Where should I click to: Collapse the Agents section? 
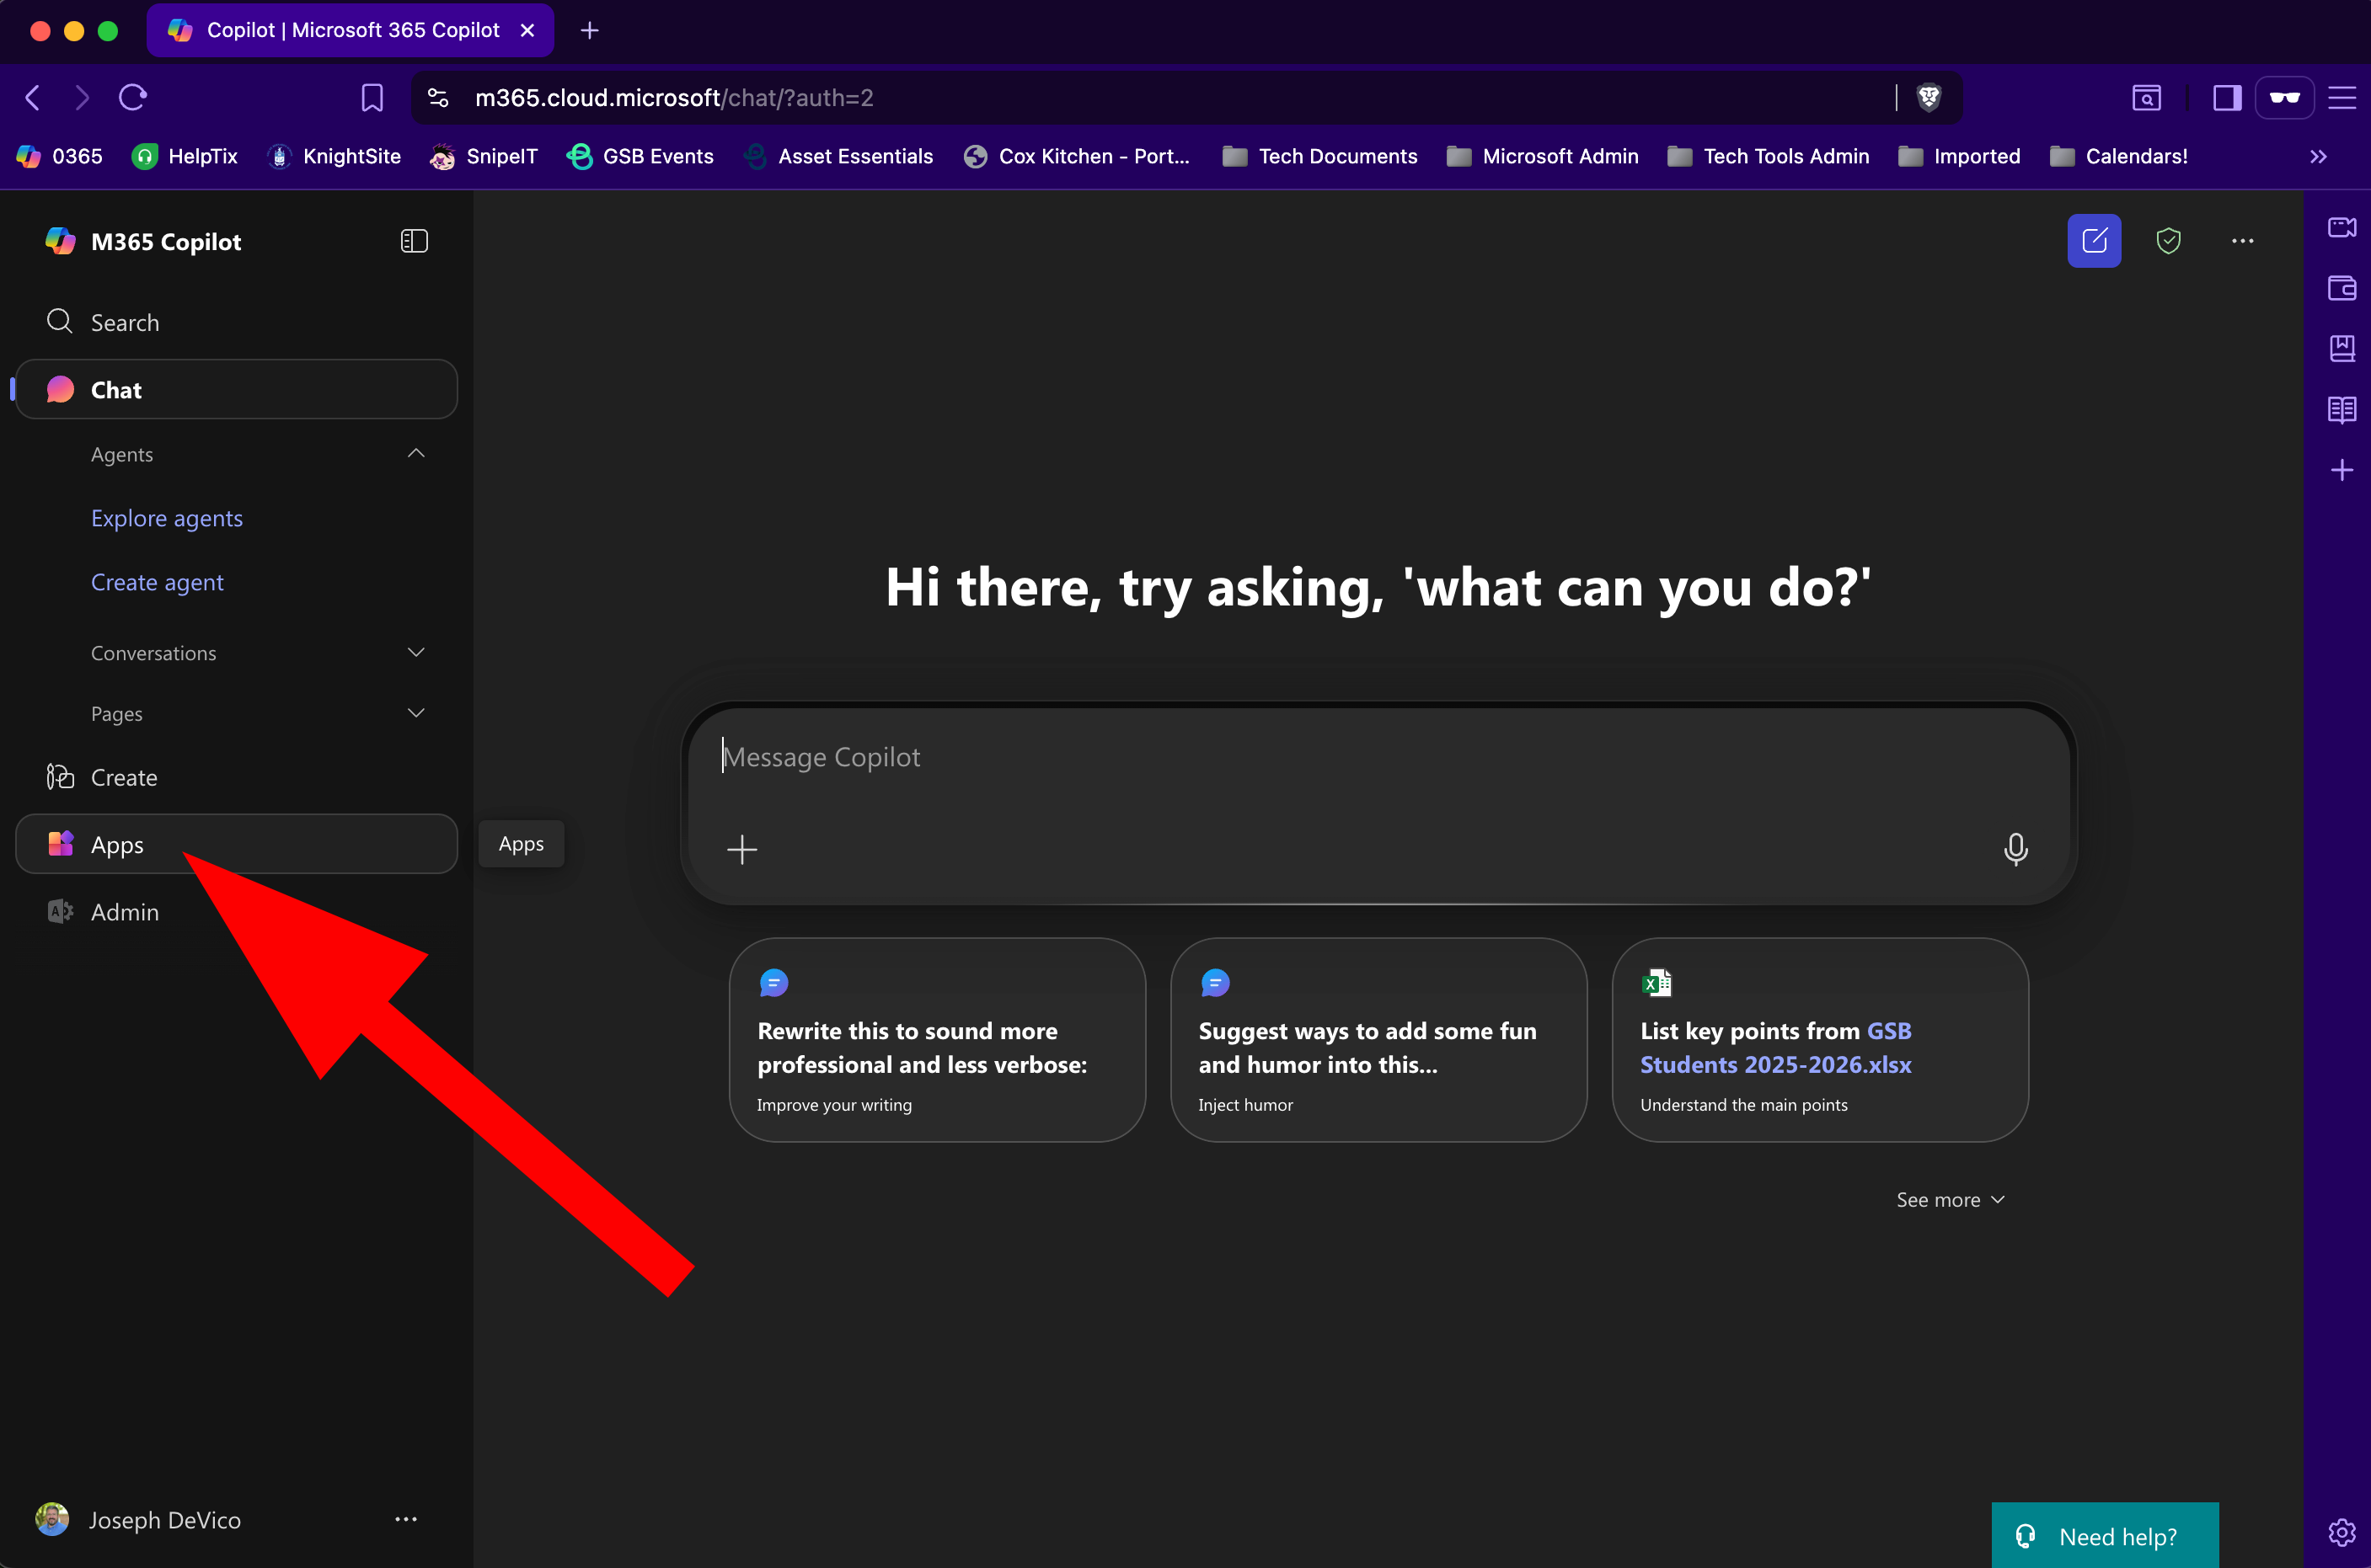(x=416, y=454)
